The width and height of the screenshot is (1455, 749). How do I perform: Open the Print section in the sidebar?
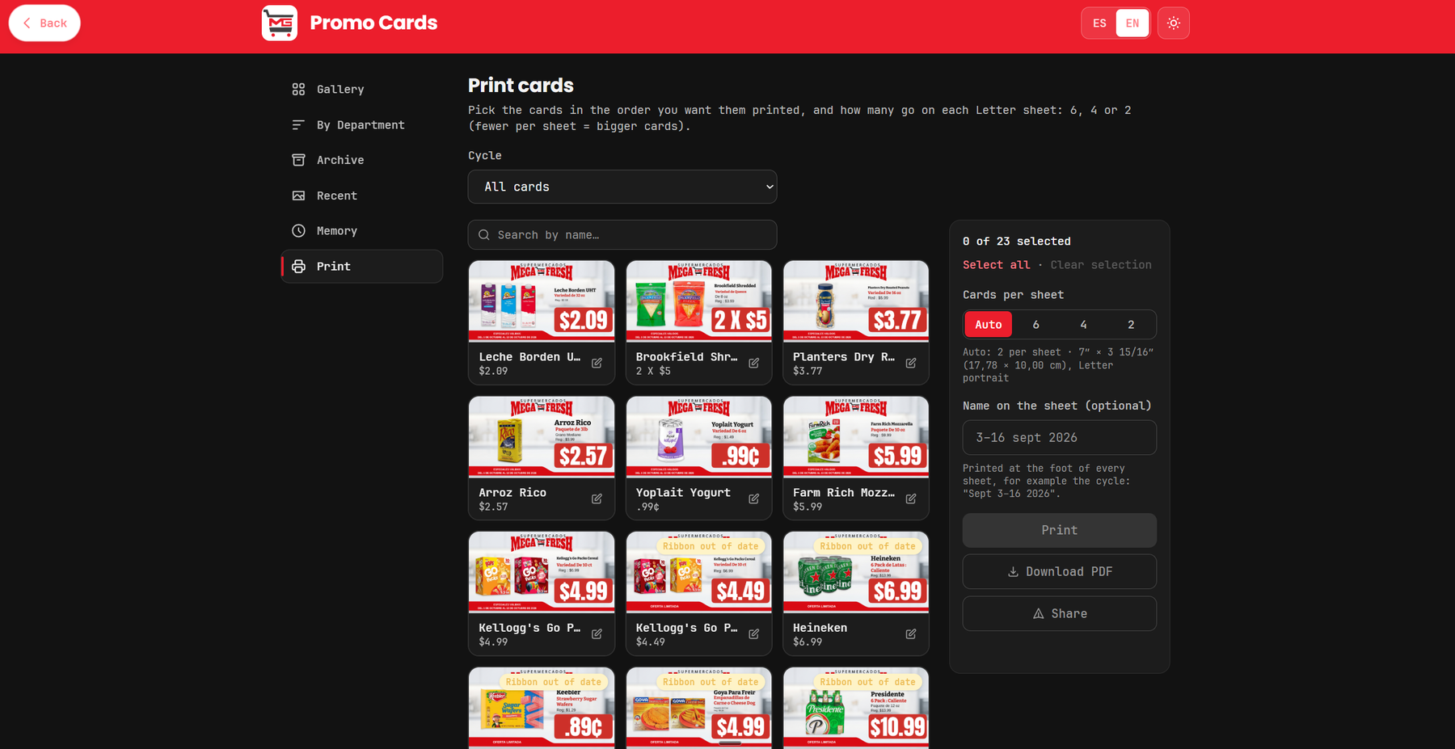click(362, 267)
